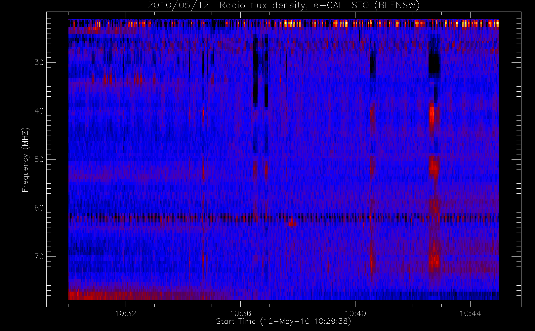Click the 60 frequency tick label
This screenshot has height=331, width=535.
[39, 208]
